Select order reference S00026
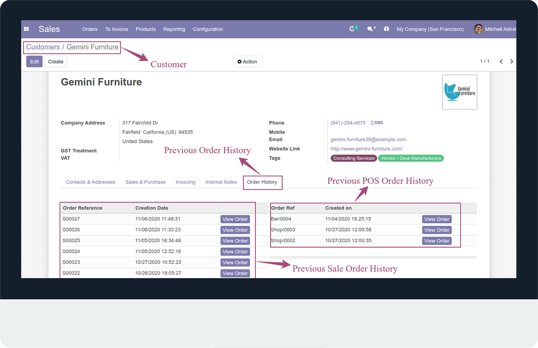This screenshot has width=538, height=348. point(71,230)
